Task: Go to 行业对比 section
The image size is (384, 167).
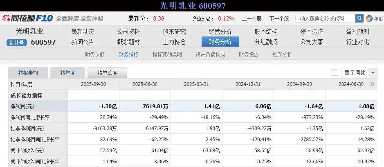Action: click(357, 42)
